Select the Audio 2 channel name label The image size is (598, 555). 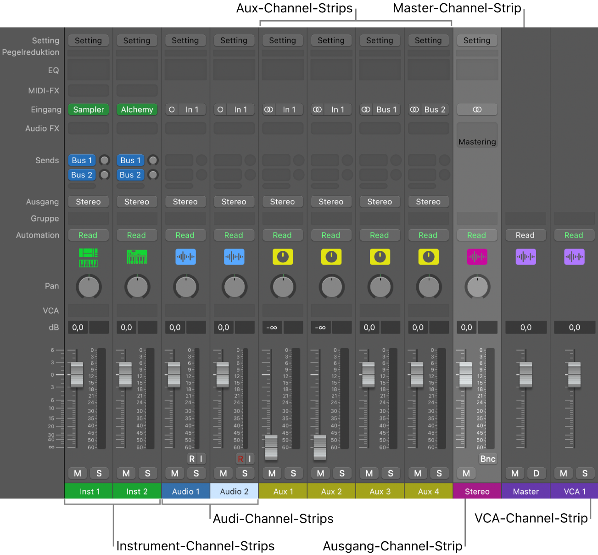tap(235, 491)
